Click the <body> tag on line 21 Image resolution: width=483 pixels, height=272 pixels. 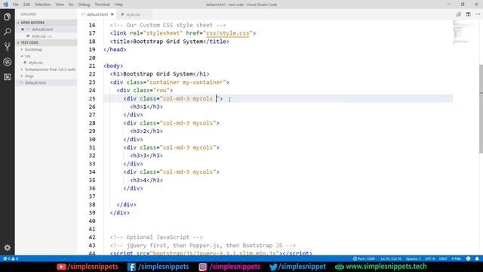point(113,66)
